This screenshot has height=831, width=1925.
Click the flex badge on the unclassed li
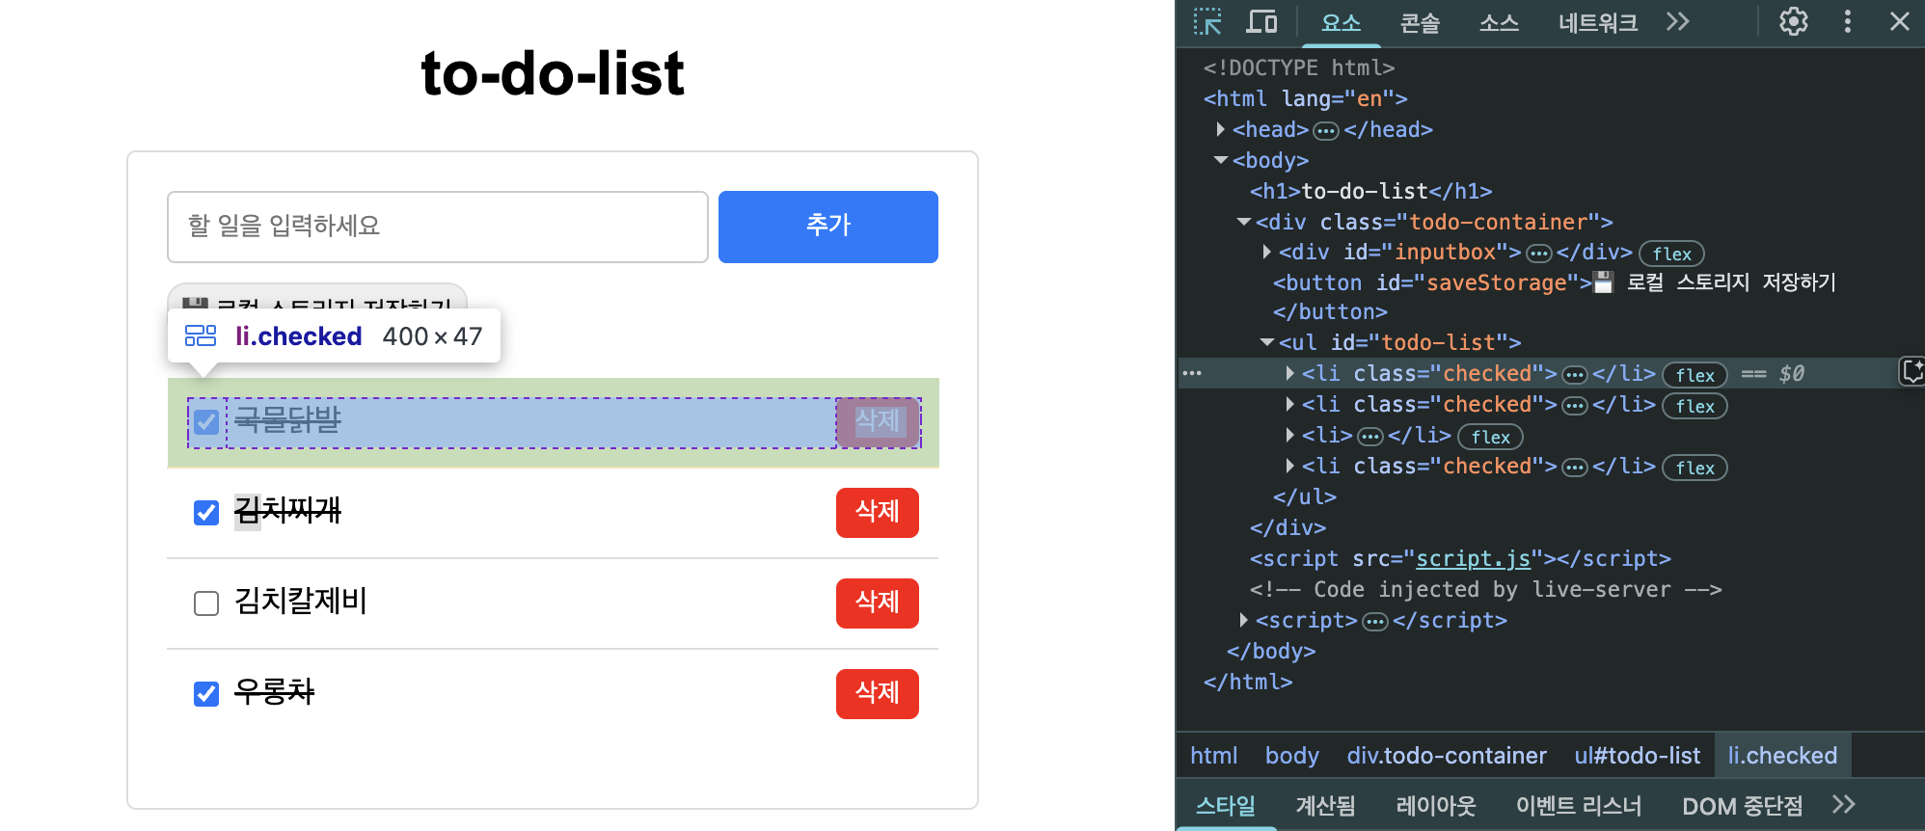coord(1491,437)
